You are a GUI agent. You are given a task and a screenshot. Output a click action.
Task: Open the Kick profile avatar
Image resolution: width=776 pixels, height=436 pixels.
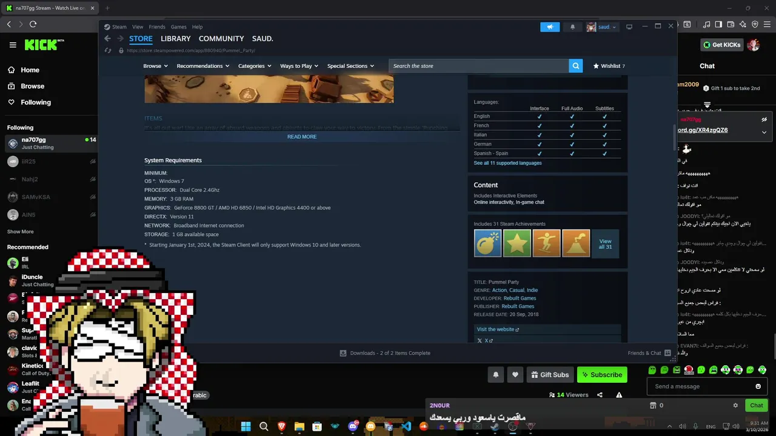(753, 45)
